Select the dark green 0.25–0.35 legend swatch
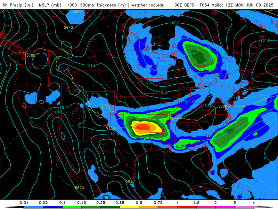Image resolution: width=278 pixels, height=209 pixels. [110, 207]
